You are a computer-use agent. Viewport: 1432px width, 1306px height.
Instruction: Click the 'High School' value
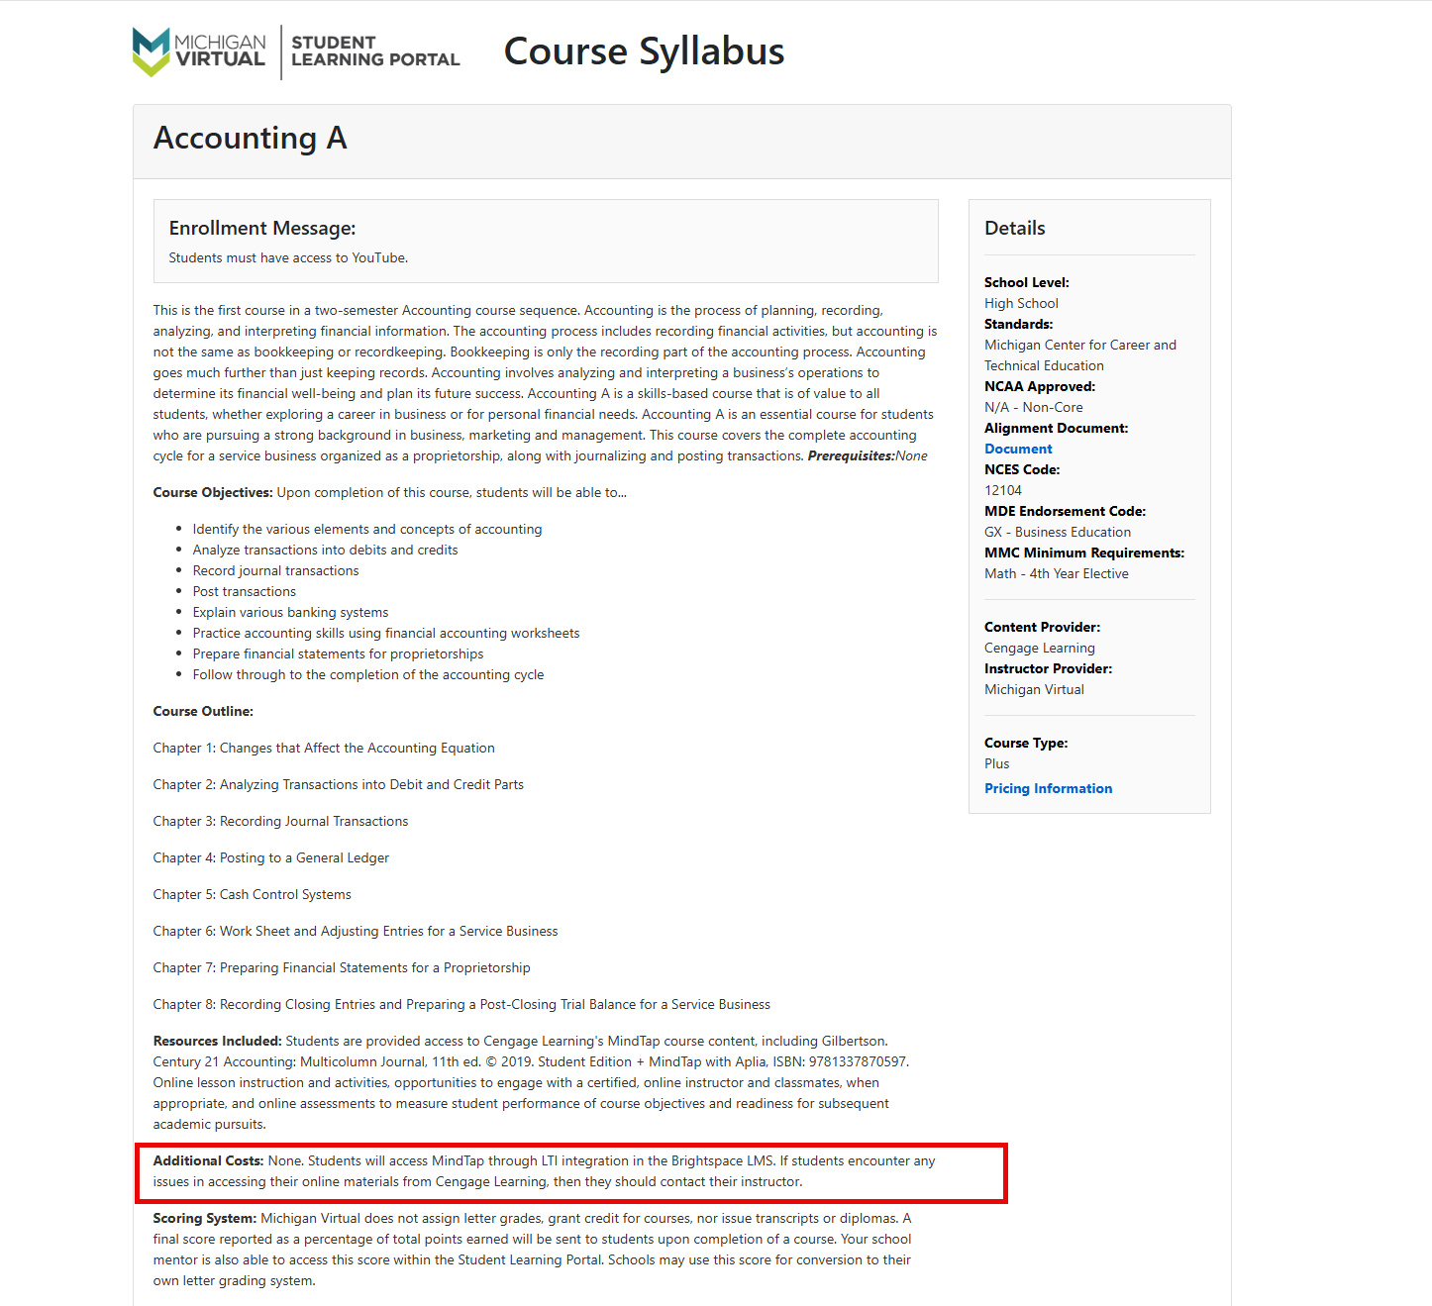[x=1021, y=303]
